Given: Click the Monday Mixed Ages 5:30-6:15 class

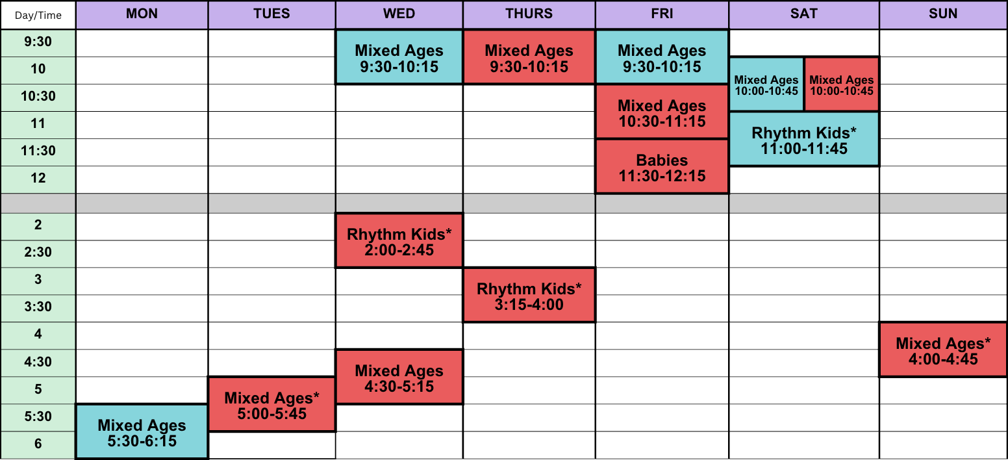Looking at the screenshot, I should pos(142,432).
